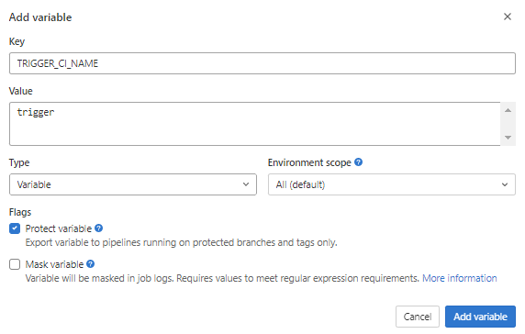Expand Environment scope All (default) dropdown
This screenshot has height=334, width=525.
pos(391,184)
